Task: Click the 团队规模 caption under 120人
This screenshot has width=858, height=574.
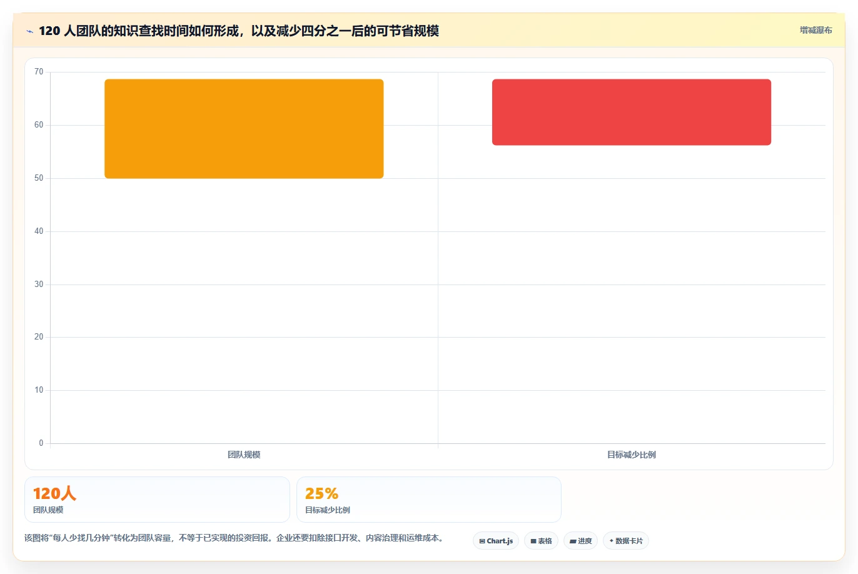Action: tap(48, 510)
